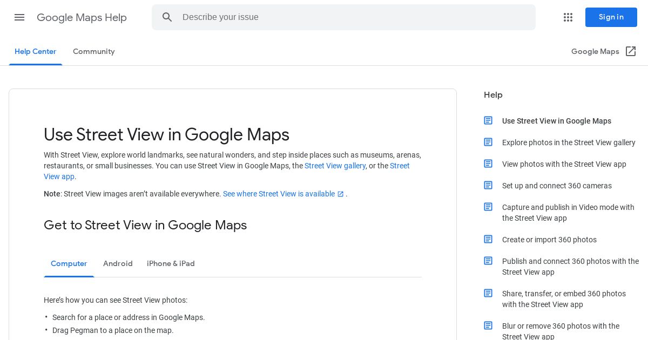The image size is (648, 340).
Task: Click the open-in-new icon after Street View is available
Action: point(341,194)
